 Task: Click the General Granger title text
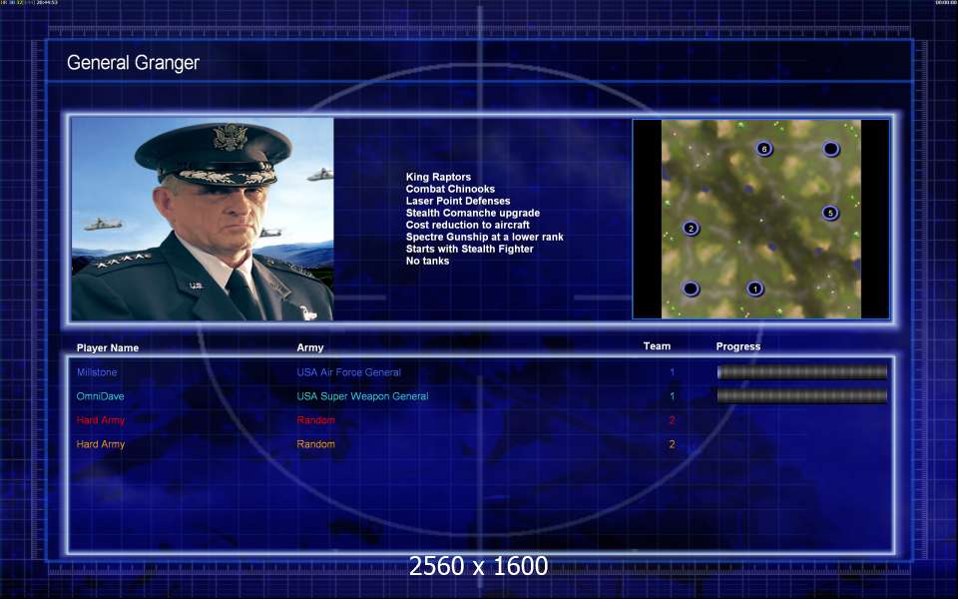(x=133, y=62)
